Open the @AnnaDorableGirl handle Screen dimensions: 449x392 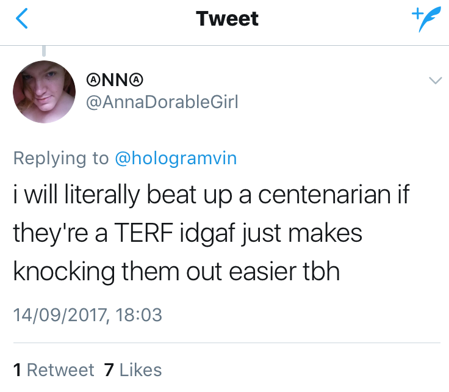click(162, 102)
